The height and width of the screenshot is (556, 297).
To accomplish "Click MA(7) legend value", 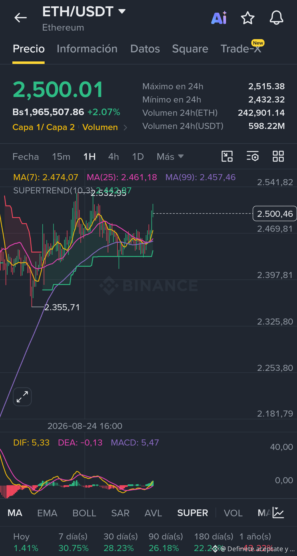I will [x=46, y=177].
